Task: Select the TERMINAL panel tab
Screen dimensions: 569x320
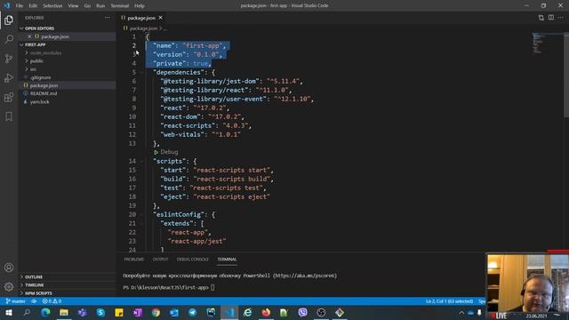Action: [227, 259]
